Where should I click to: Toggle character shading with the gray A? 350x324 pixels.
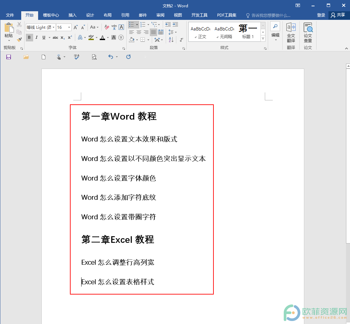coord(114,37)
